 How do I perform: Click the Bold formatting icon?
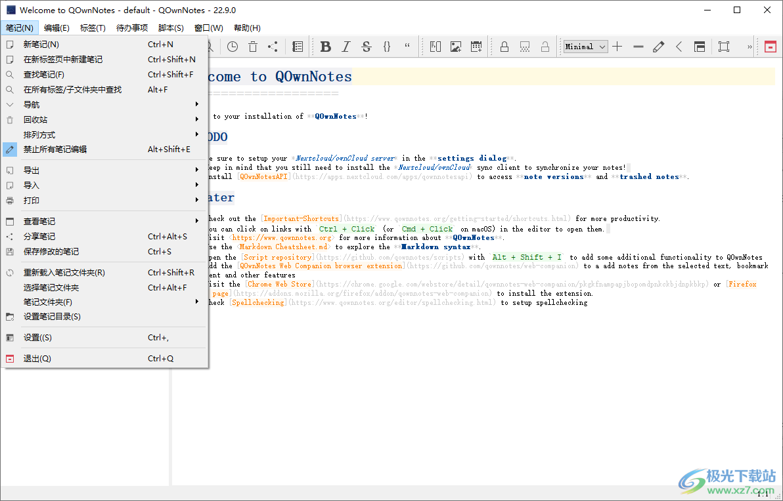[x=326, y=47]
